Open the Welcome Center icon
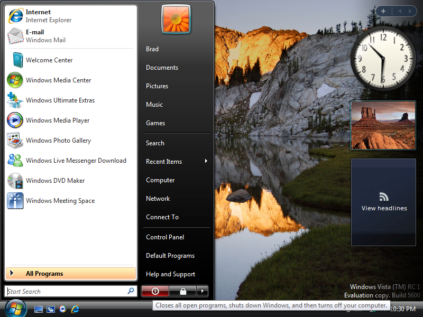This screenshot has width=423, height=317. tap(17, 60)
